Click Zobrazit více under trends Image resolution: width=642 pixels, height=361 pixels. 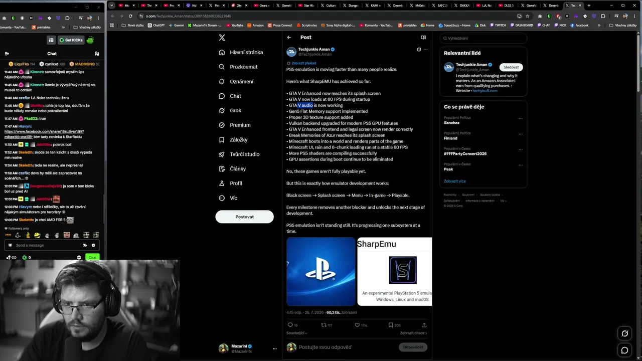[x=455, y=181]
